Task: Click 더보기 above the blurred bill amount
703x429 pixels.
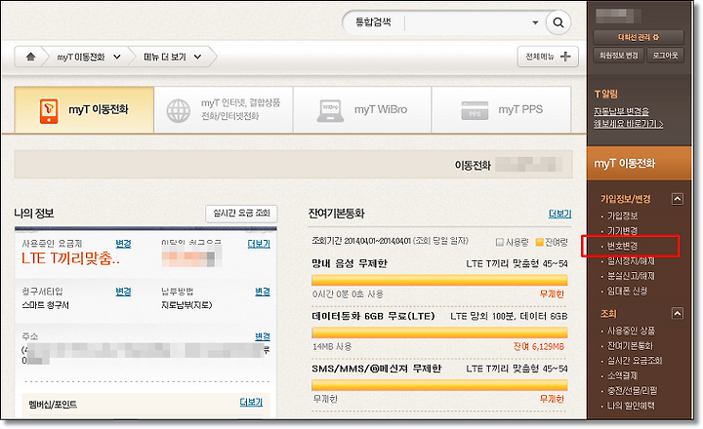Action: (259, 244)
